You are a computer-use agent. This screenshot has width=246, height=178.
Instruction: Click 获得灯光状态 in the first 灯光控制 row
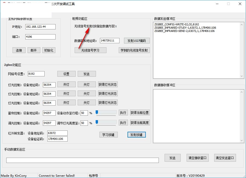[x=108, y=84]
